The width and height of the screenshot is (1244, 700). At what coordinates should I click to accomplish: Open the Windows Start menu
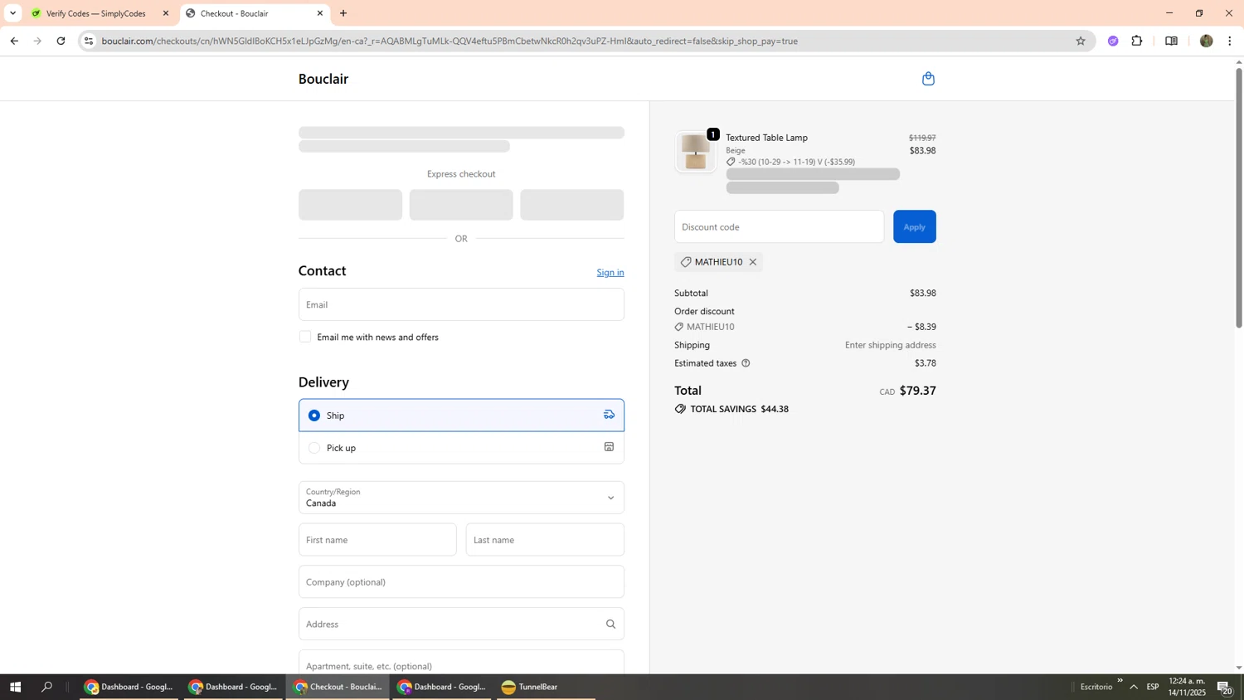(x=14, y=687)
